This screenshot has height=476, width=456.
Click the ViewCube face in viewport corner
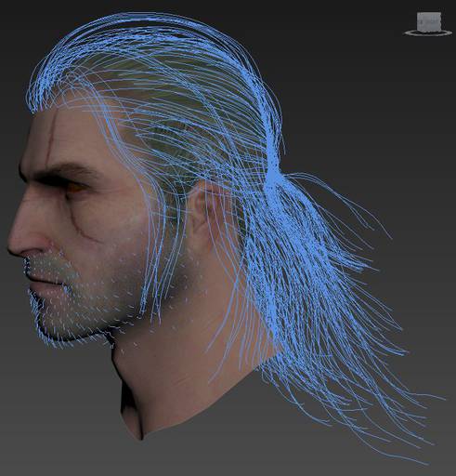pyautogui.click(x=428, y=21)
